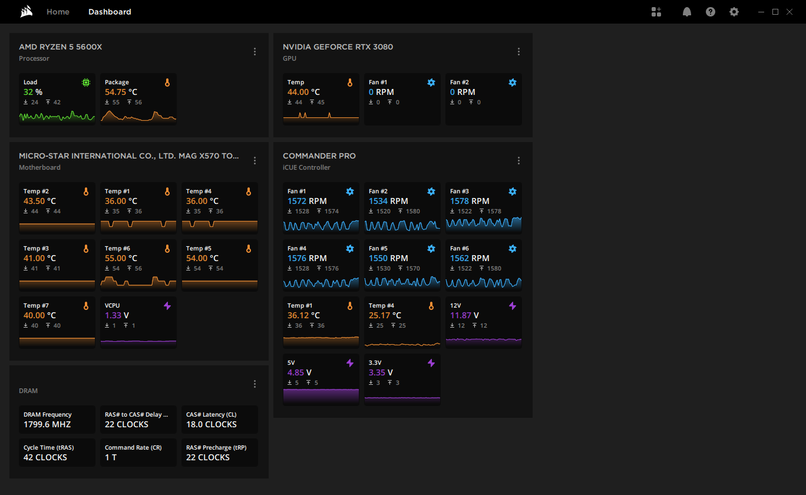The width and height of the screenshot is (806, 495).
Task: Click the GPU Fan #2 gear icon
Action: (x=513, y=82)
